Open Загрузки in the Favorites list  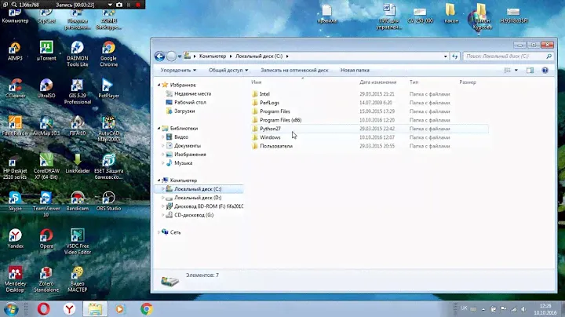(x=184, y=111)
